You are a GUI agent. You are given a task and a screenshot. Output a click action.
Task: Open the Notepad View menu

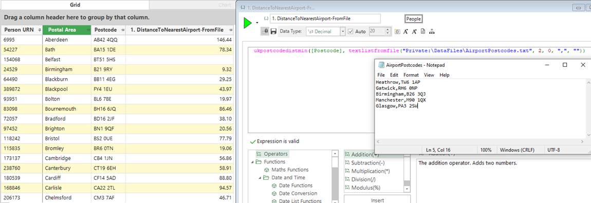pos(429,75)
